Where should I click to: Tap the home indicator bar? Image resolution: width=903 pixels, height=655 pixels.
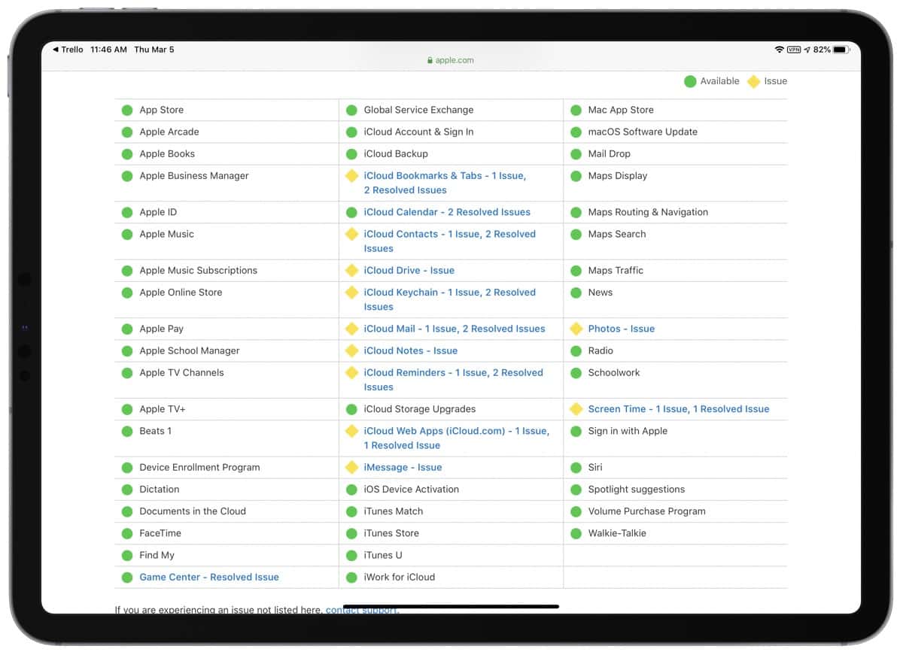point(451,606)
